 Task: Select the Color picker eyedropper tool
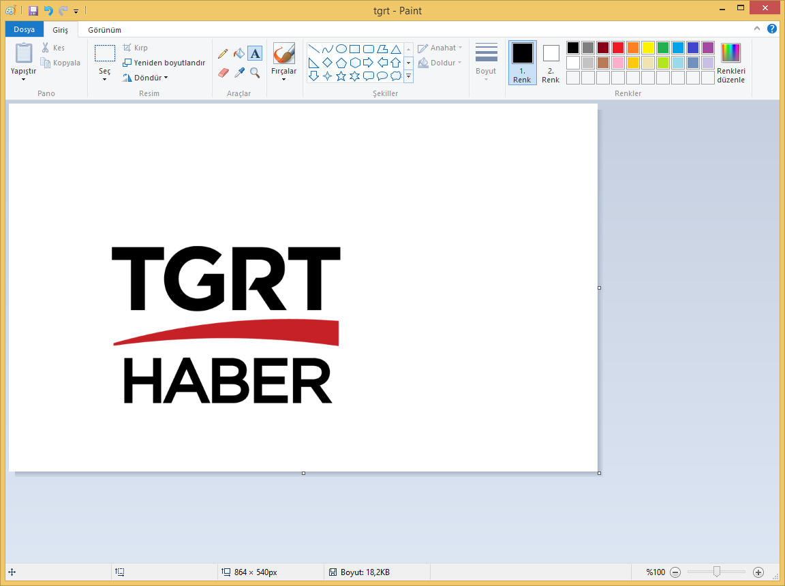point(239,72)
